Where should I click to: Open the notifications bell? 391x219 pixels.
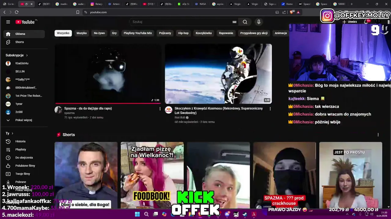coord(366,22)
